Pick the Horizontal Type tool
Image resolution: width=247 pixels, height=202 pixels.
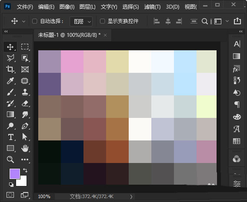10,137
